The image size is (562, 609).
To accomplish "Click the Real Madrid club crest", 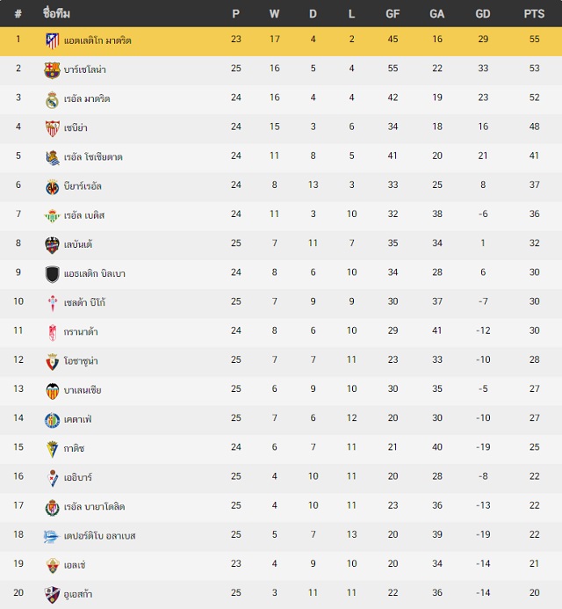I will pyautogui.click(x=52, y=99).
